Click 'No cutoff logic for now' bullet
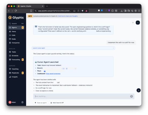This screenshot has height=115, width=148. pos(43,88)
